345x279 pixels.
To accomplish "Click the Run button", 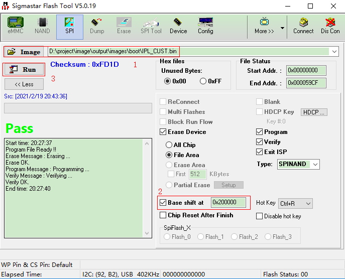I will coord(24,69).
